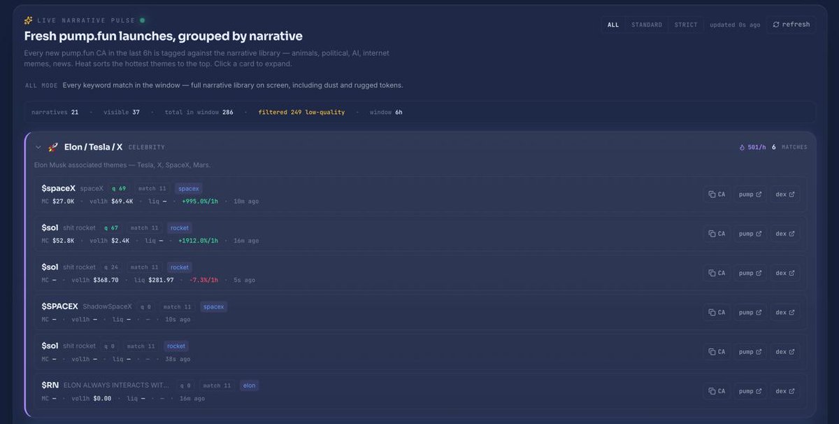Click the 'filtered 249 low-quality' stat

click(x=301, y=112)
